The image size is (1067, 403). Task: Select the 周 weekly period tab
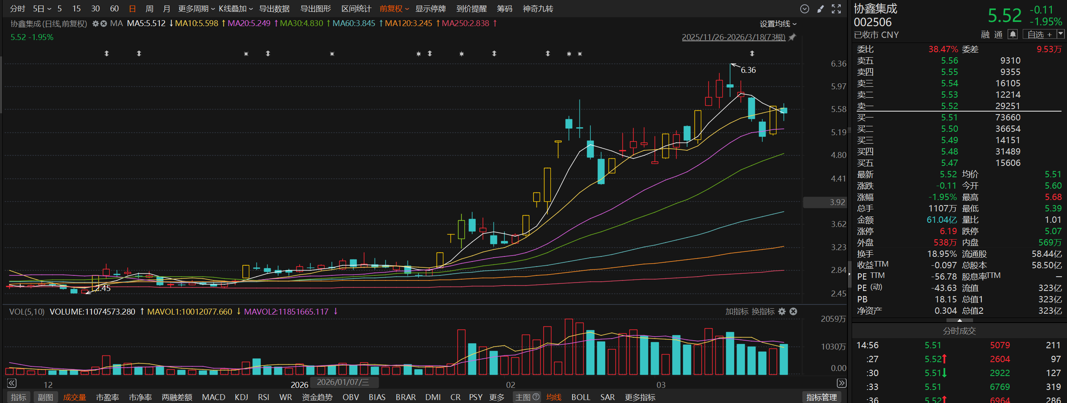coord(149,9)
